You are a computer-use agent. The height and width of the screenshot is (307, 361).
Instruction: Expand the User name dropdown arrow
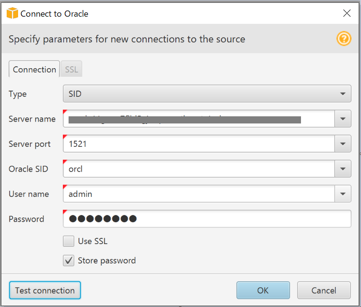tap(343, 194)
